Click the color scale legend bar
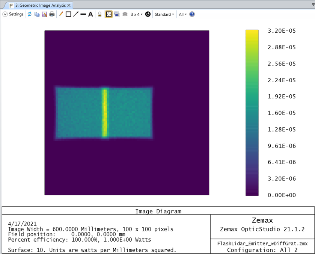The width and height of the screenshot is (315, 254). click(251, 113)
